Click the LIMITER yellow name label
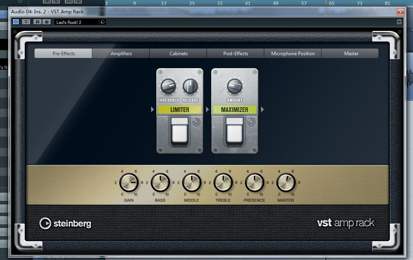Screen dimensions: 413x260 pos(180,110)
